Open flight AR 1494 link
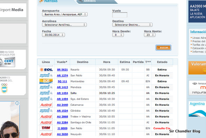This screenshot has height=138, width=206. [62, 99]
